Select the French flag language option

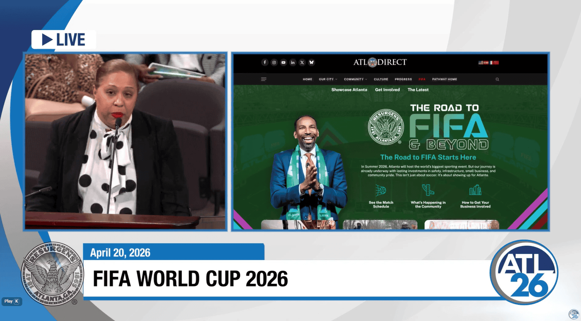pos(491,63)
